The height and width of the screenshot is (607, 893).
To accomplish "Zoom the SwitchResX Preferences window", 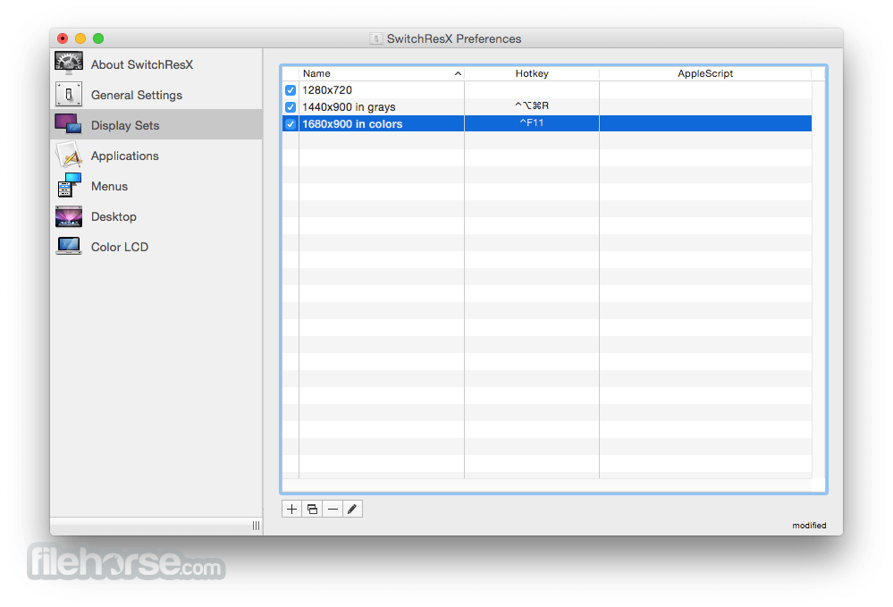I will click(98, 38).
